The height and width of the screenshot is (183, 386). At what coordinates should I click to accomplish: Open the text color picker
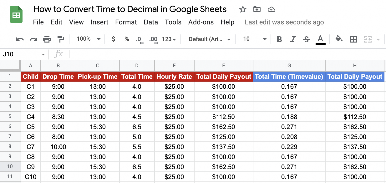[x=320, y=39]
